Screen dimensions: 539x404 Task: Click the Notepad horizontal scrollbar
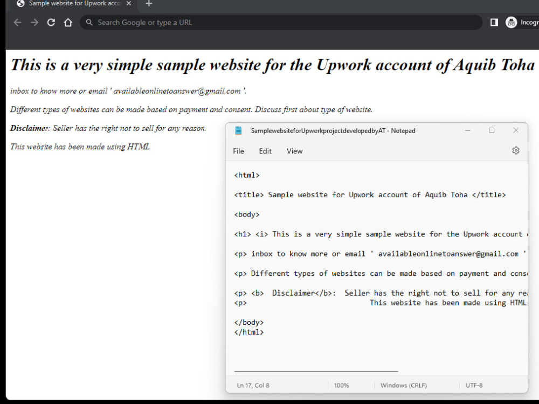point(316,371)
